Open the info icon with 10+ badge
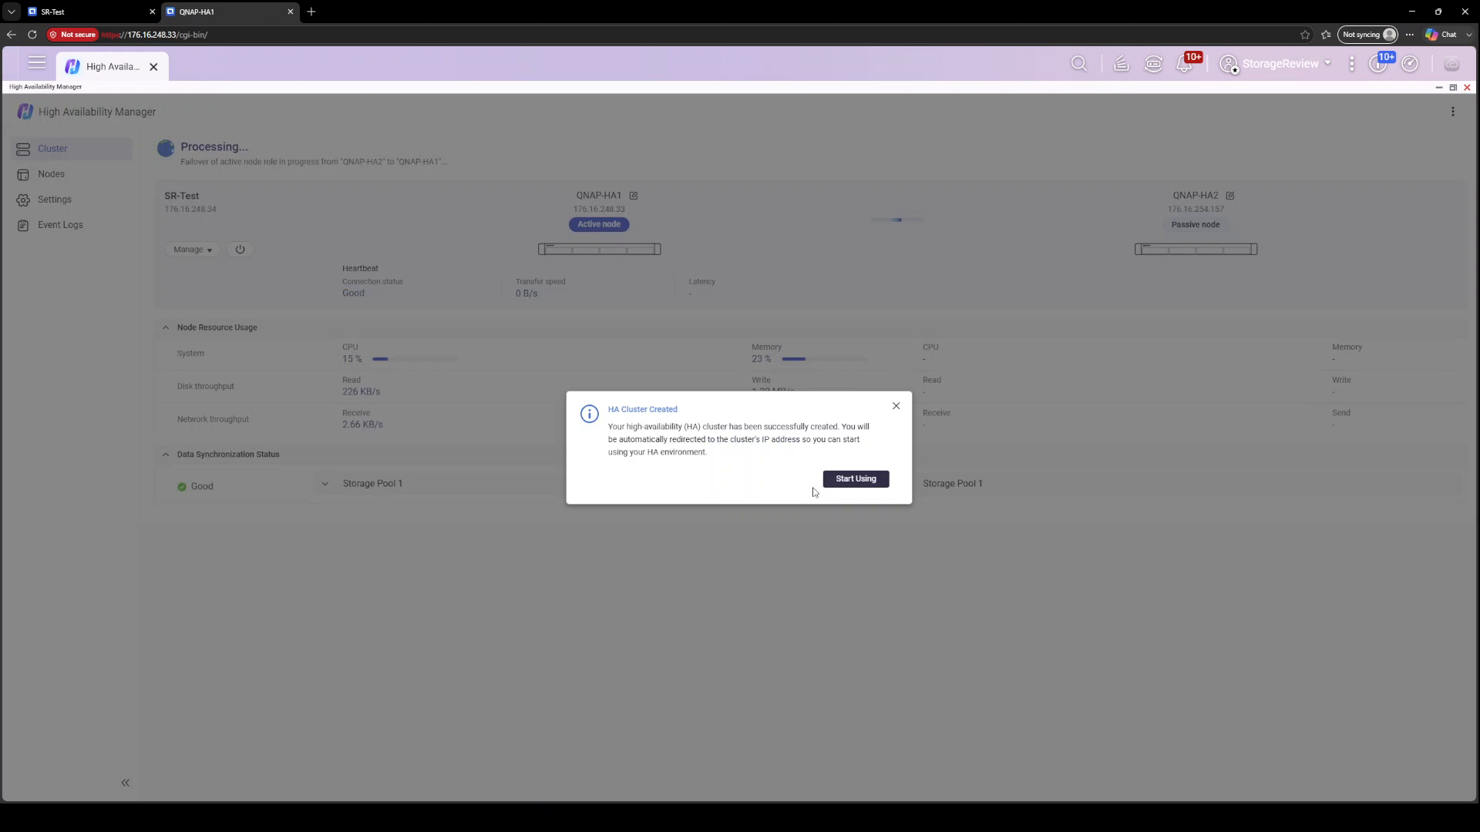The image size is (1480, 832). (1378, 64)
